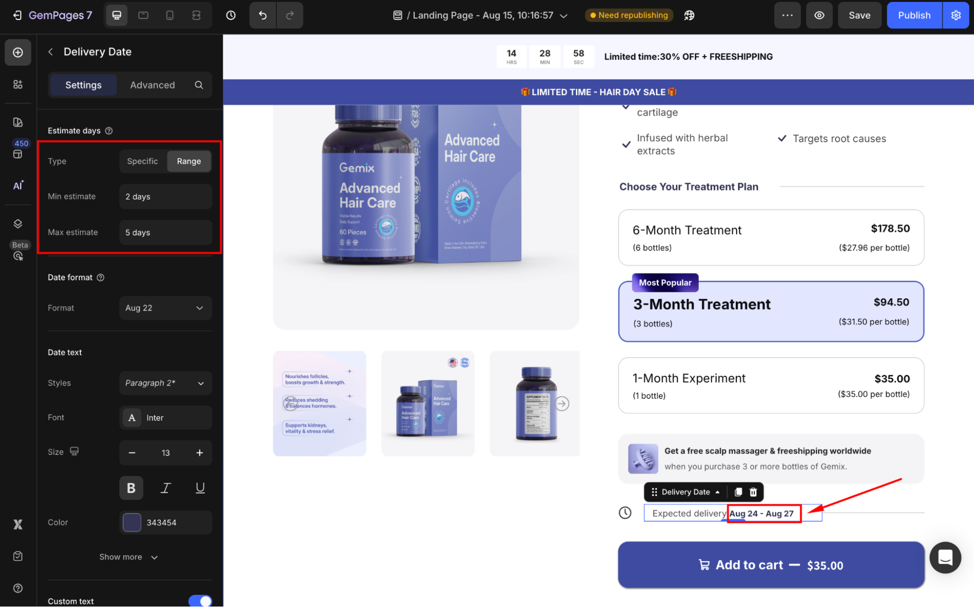Image resolution: width=974 pixels, height=607 pixels.
Task: Switch to the mobile device view icon
Action: tap(170, 15)
